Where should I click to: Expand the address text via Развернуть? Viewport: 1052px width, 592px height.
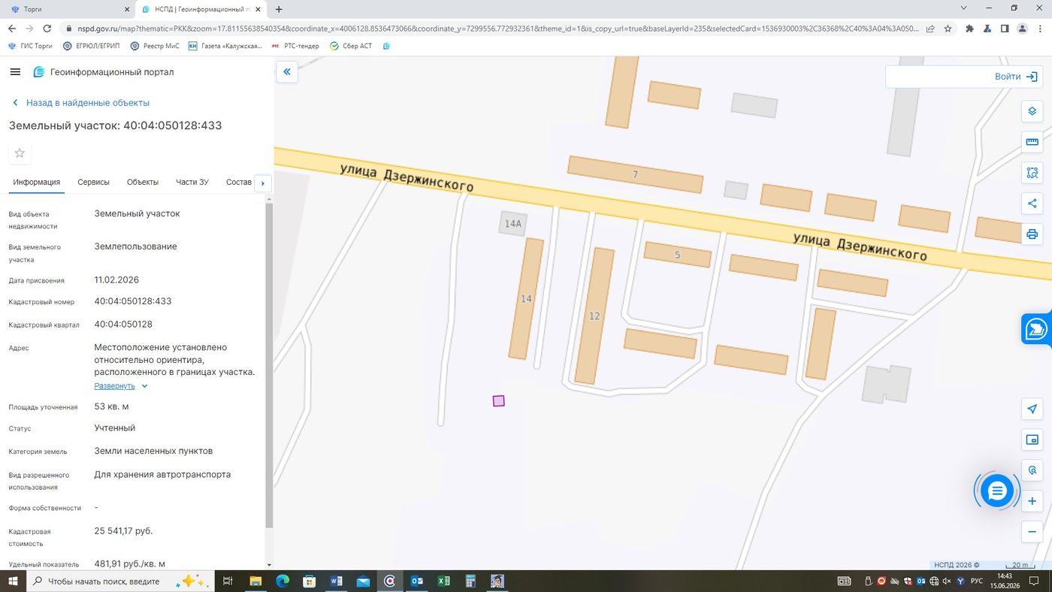(x=114, y=386)
